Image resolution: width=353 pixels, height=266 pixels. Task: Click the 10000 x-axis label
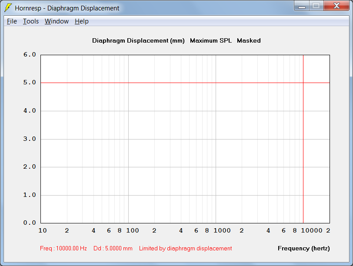312,230
